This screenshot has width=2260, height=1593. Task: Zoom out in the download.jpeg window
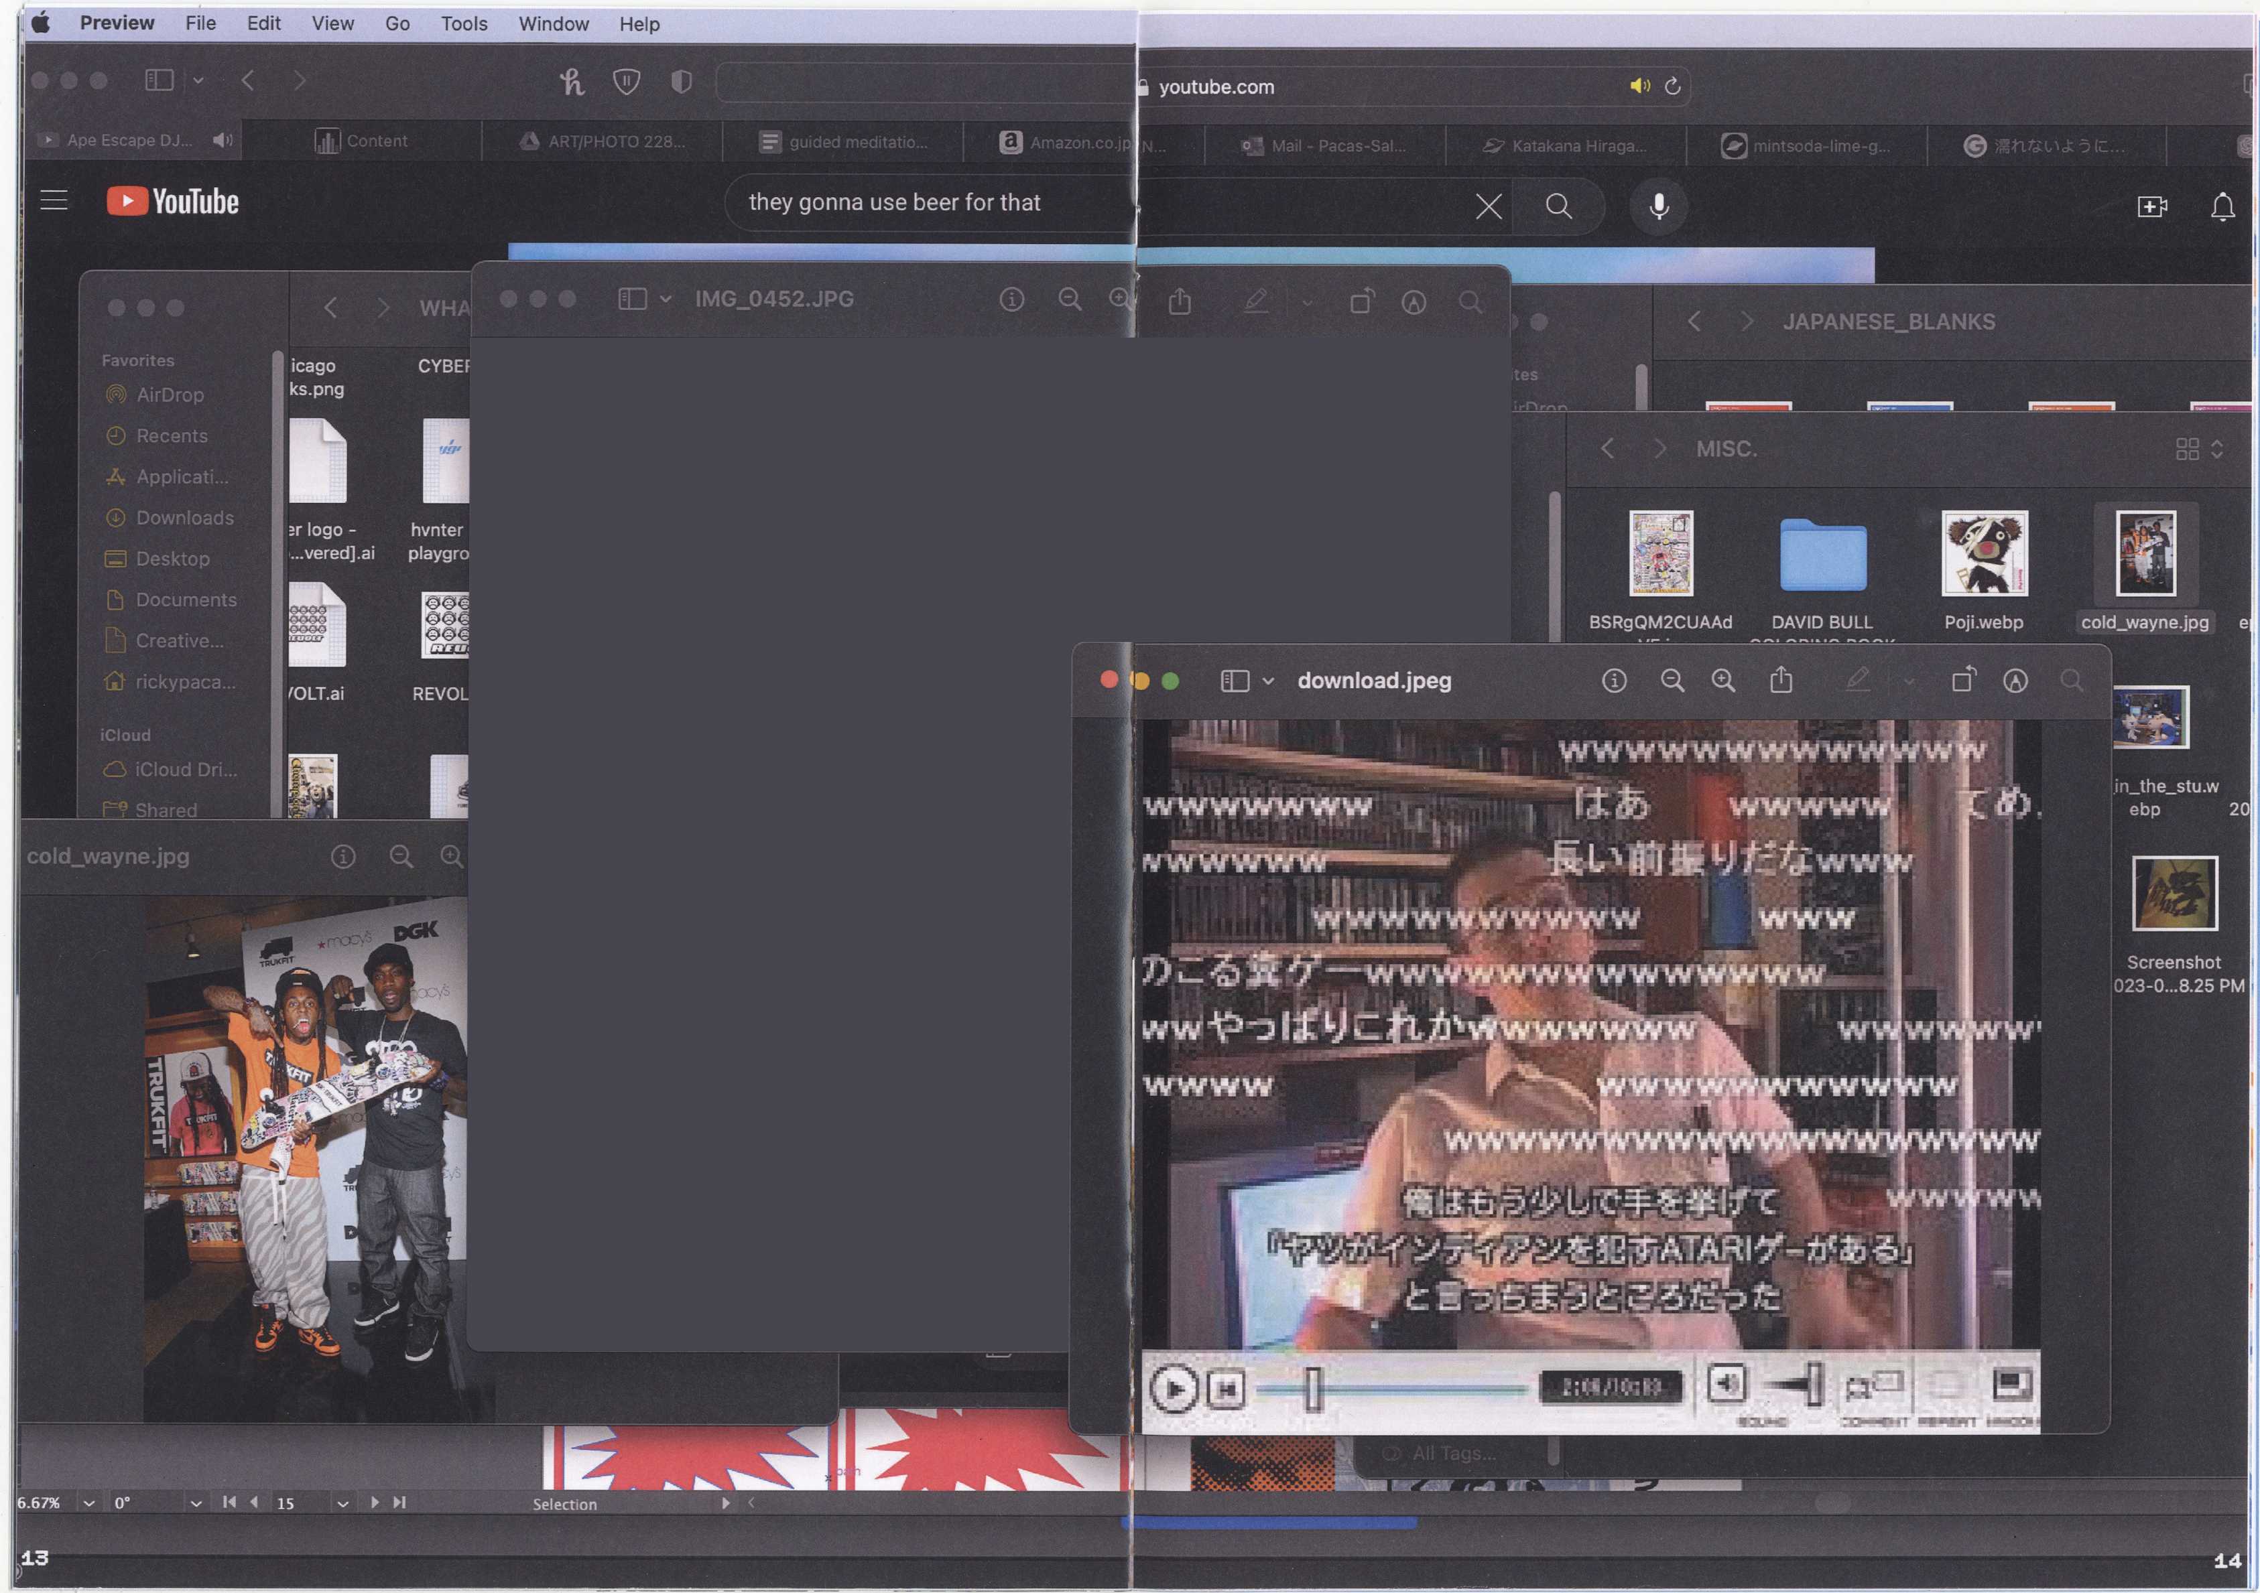coord(1672,680)
